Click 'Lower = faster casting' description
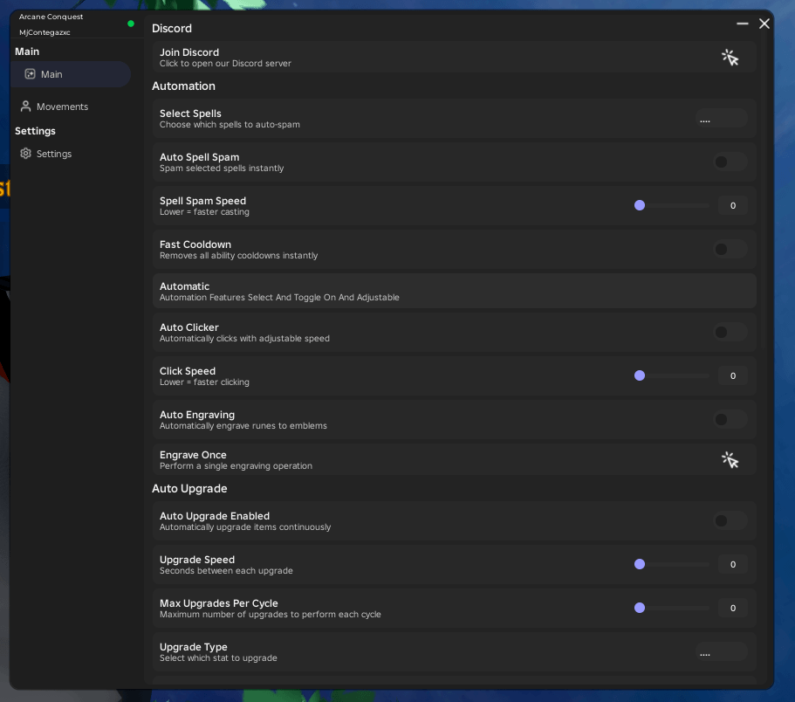The width and height of the screenshot is (795, 702). (204, 212)
